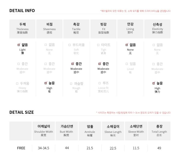Click the Elasticity column header
The image size is (180, 161).
(157, 29)
